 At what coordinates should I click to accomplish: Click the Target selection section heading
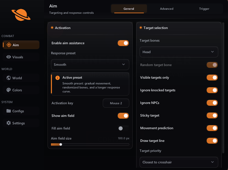(155, 28)
